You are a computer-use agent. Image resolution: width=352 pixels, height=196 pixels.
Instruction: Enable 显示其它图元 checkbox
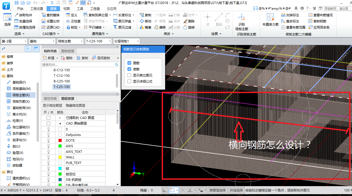click(x=129, y=75)
